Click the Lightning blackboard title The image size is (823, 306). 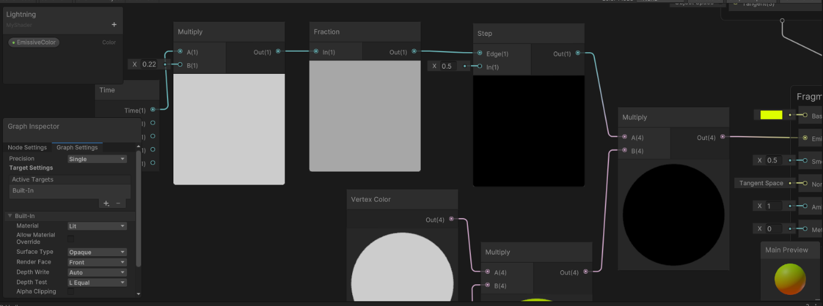tap(21, 14)
